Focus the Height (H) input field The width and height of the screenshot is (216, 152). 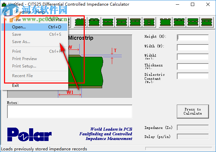pos(193,38)
